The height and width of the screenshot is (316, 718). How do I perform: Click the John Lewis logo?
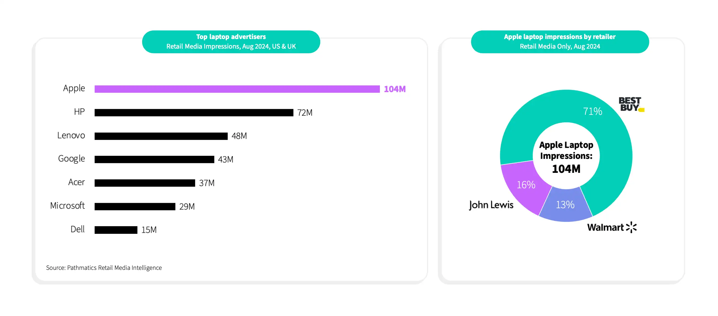pyautogui.click(x=491, y=205)
